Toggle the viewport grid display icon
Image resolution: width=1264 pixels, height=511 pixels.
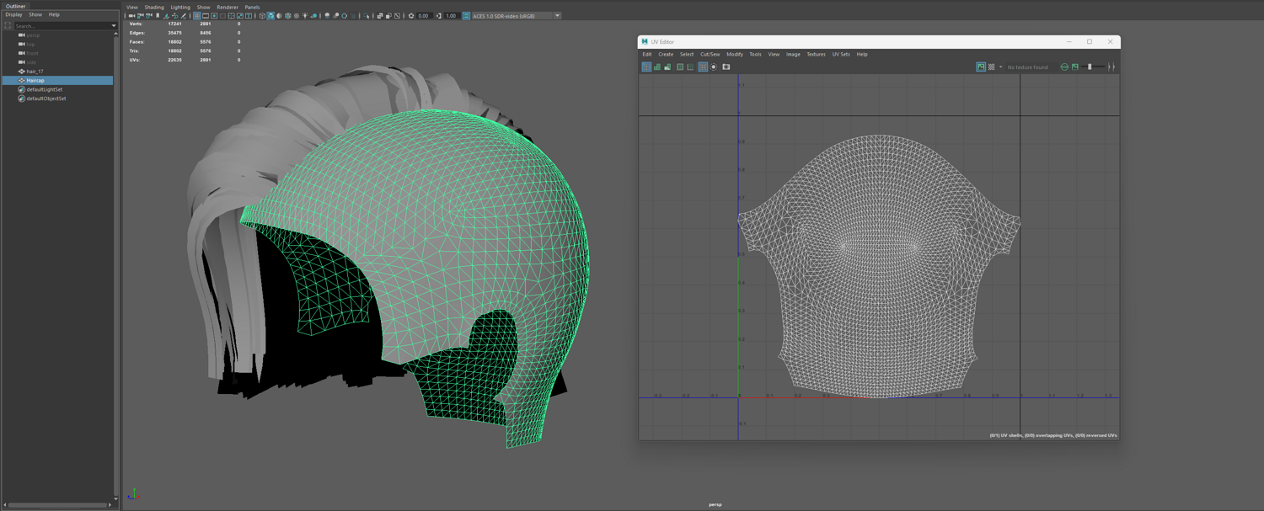pos(197,16)
